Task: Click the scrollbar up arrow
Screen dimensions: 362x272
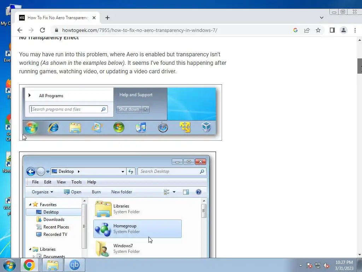Action: coord(360,40)
